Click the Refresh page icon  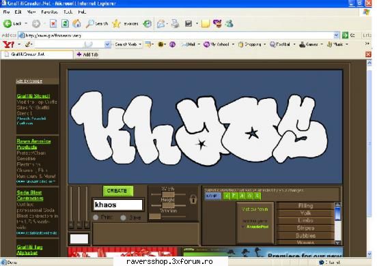point(65,23)
